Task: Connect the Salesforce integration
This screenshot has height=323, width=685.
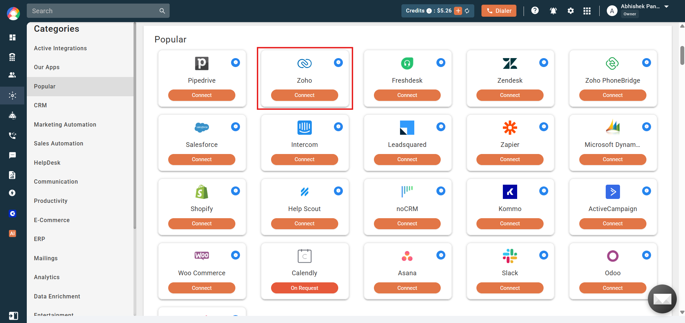Action: 202,159
